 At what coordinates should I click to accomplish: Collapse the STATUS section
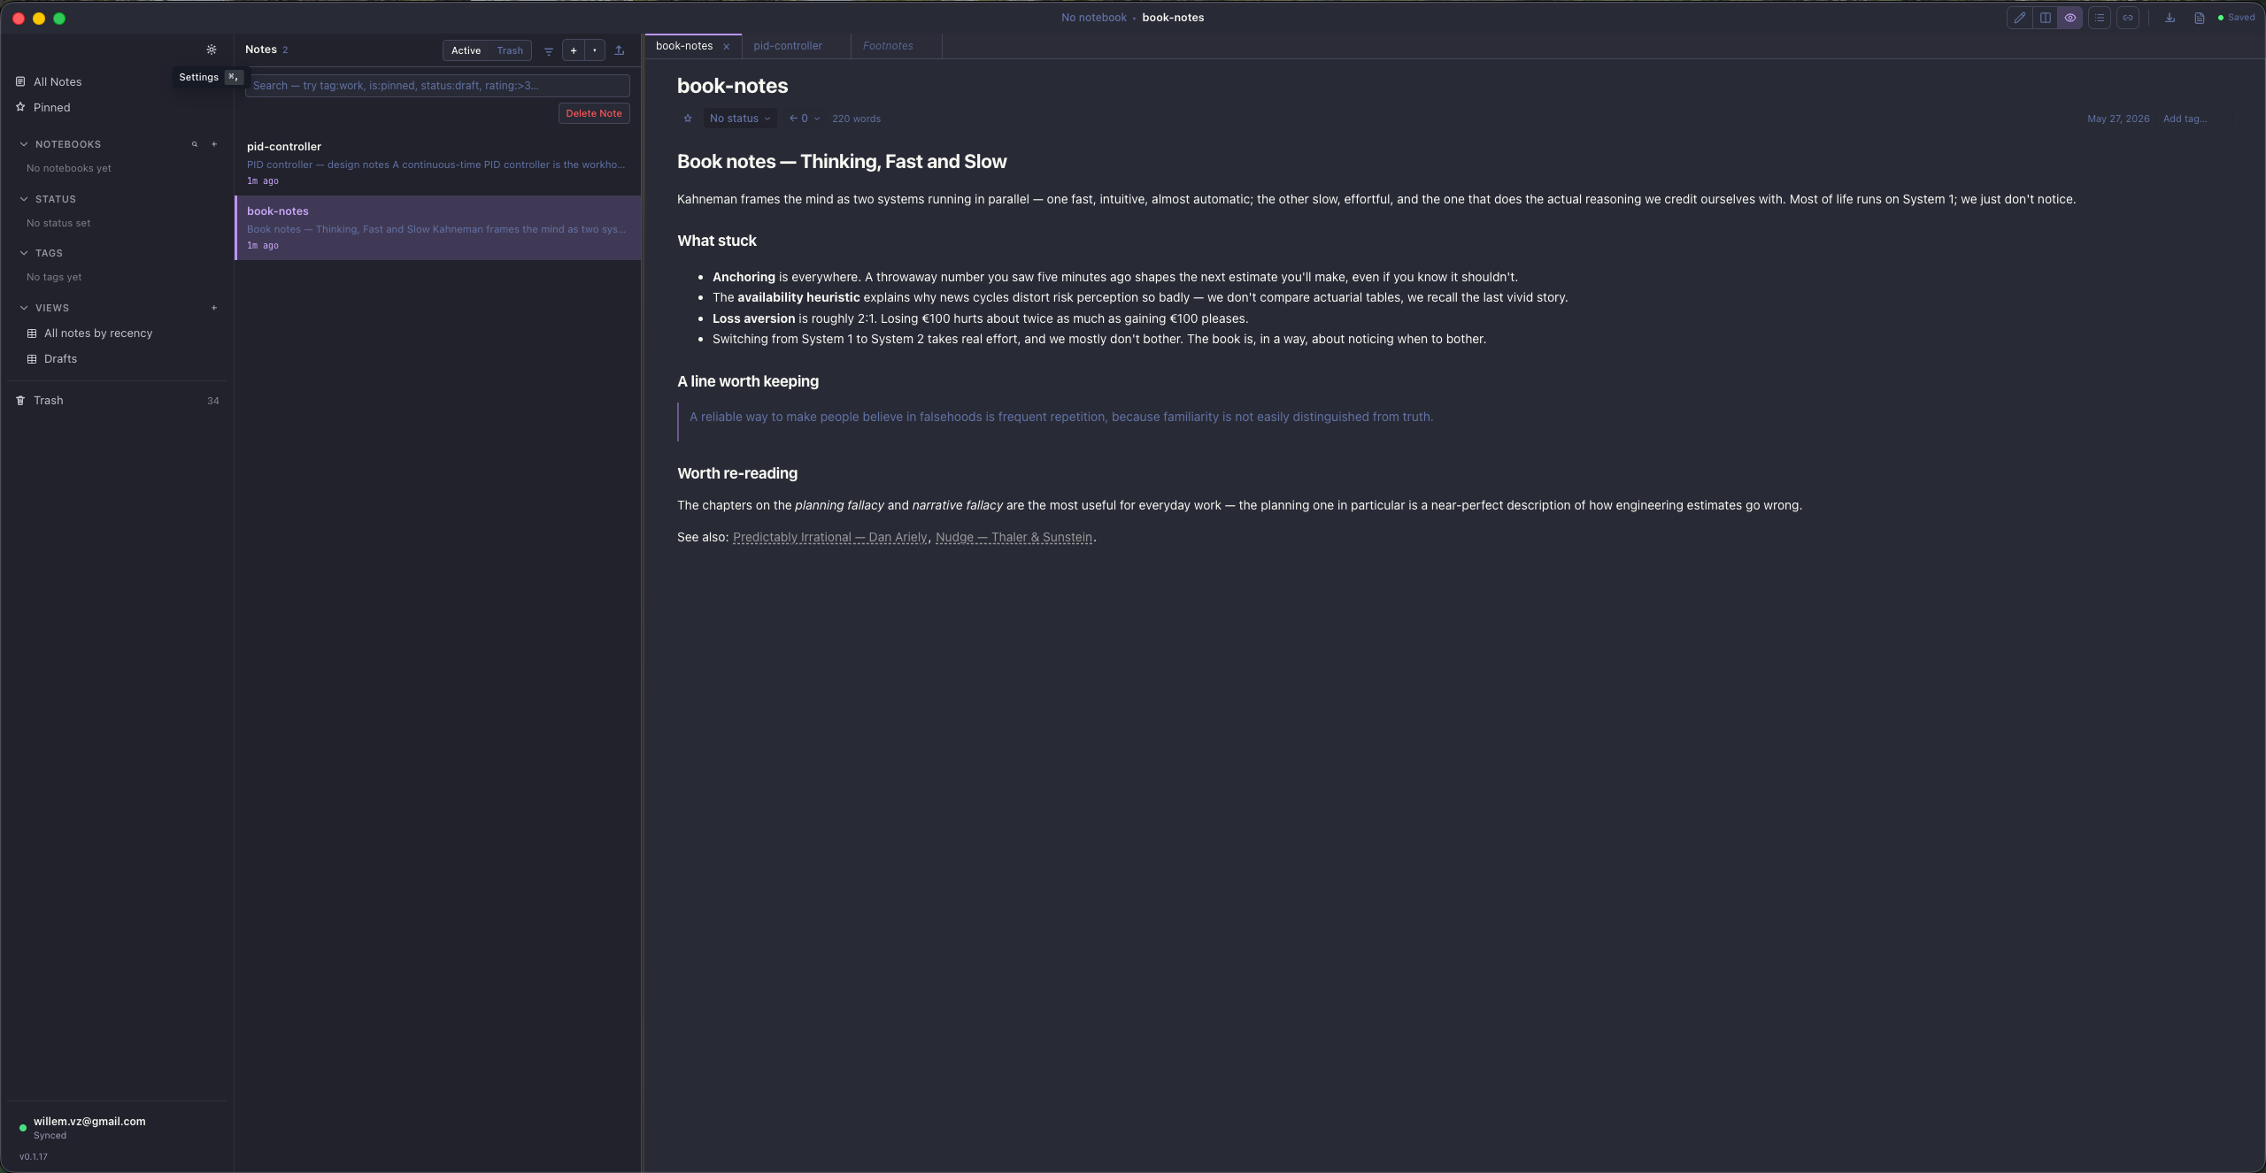(x=24, y=199)
